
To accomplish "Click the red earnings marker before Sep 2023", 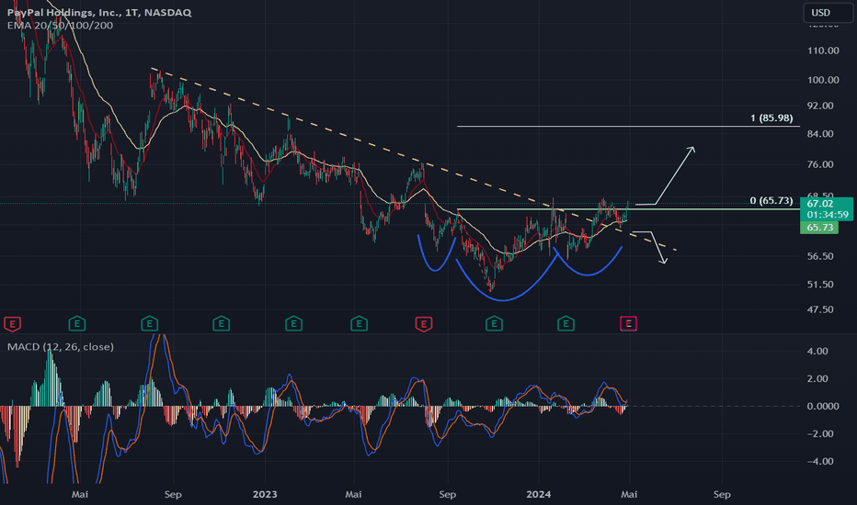I will [424, 324].
